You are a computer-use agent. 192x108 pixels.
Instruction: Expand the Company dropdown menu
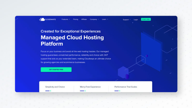[94, 19]
